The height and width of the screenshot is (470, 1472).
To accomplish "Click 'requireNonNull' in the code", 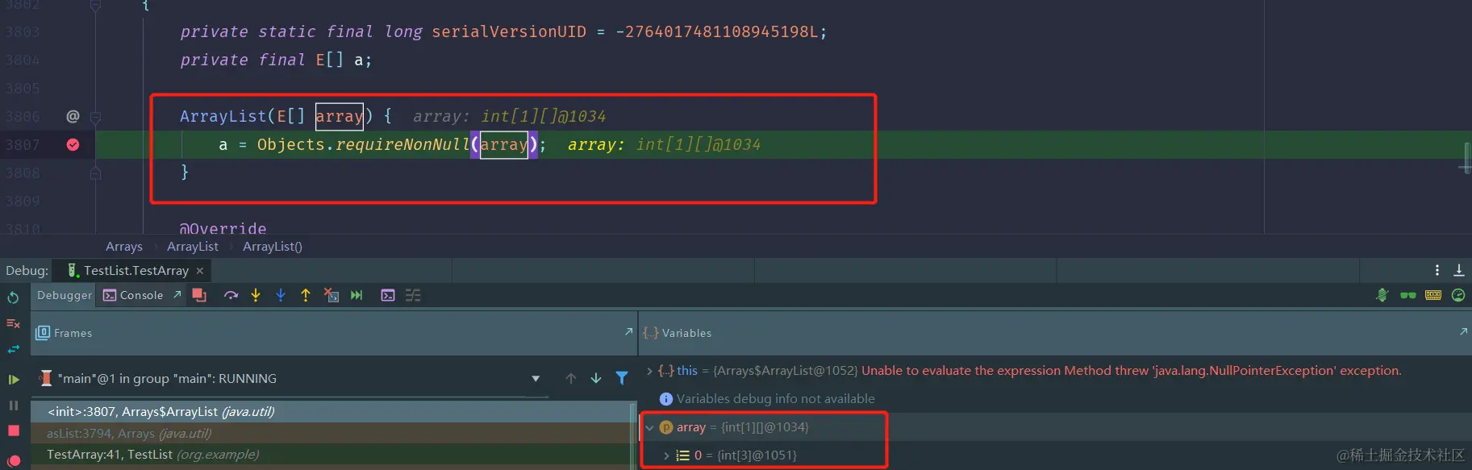I will point(402,144).
